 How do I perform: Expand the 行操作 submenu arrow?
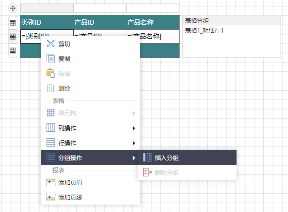[134, 143]
